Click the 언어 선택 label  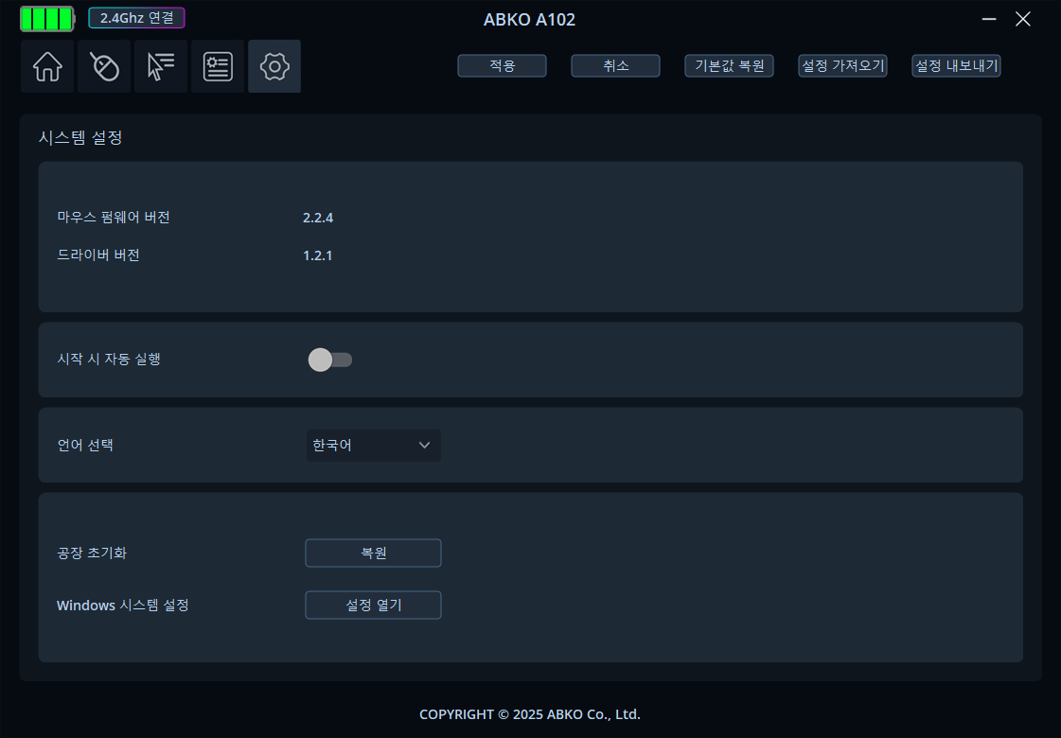click(x=85, y=445)
